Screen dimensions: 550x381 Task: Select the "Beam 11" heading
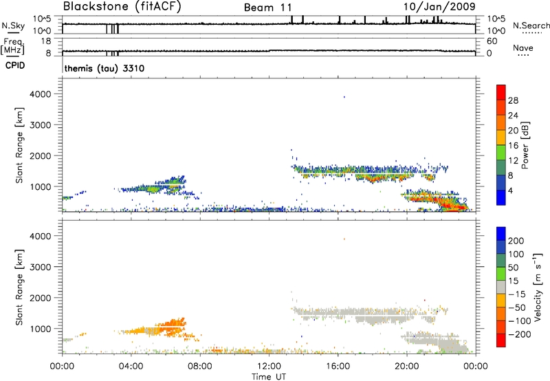267,8
